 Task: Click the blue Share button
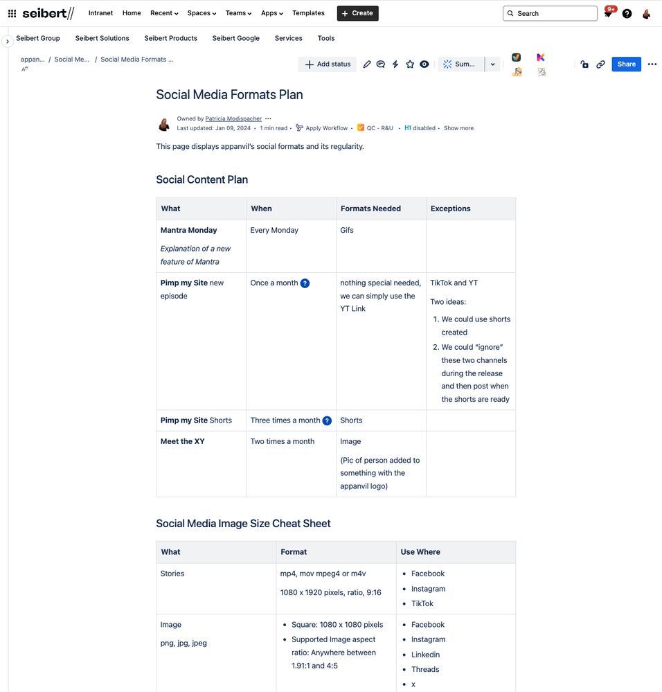[626, 64]
